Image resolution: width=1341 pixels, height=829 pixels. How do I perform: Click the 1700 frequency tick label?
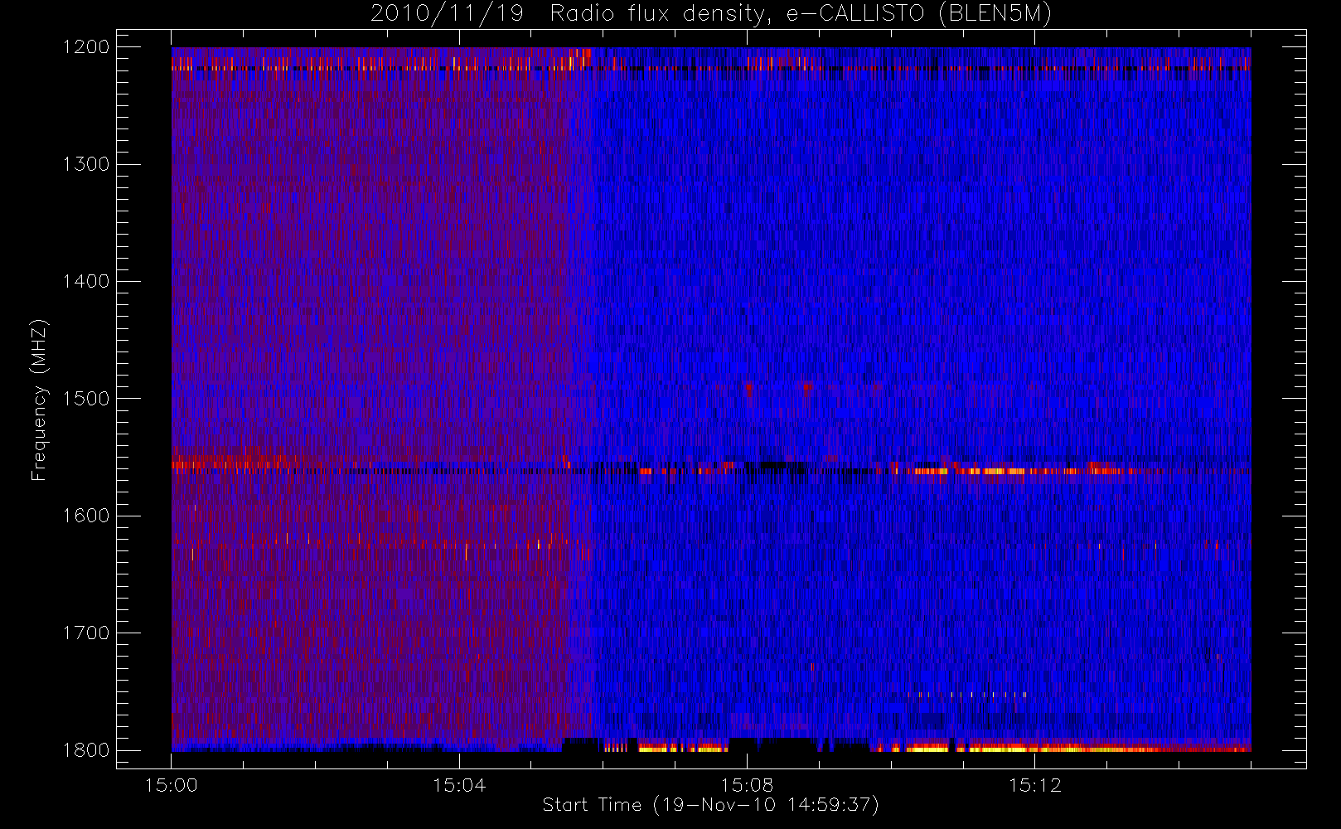(x=86, y=633)
